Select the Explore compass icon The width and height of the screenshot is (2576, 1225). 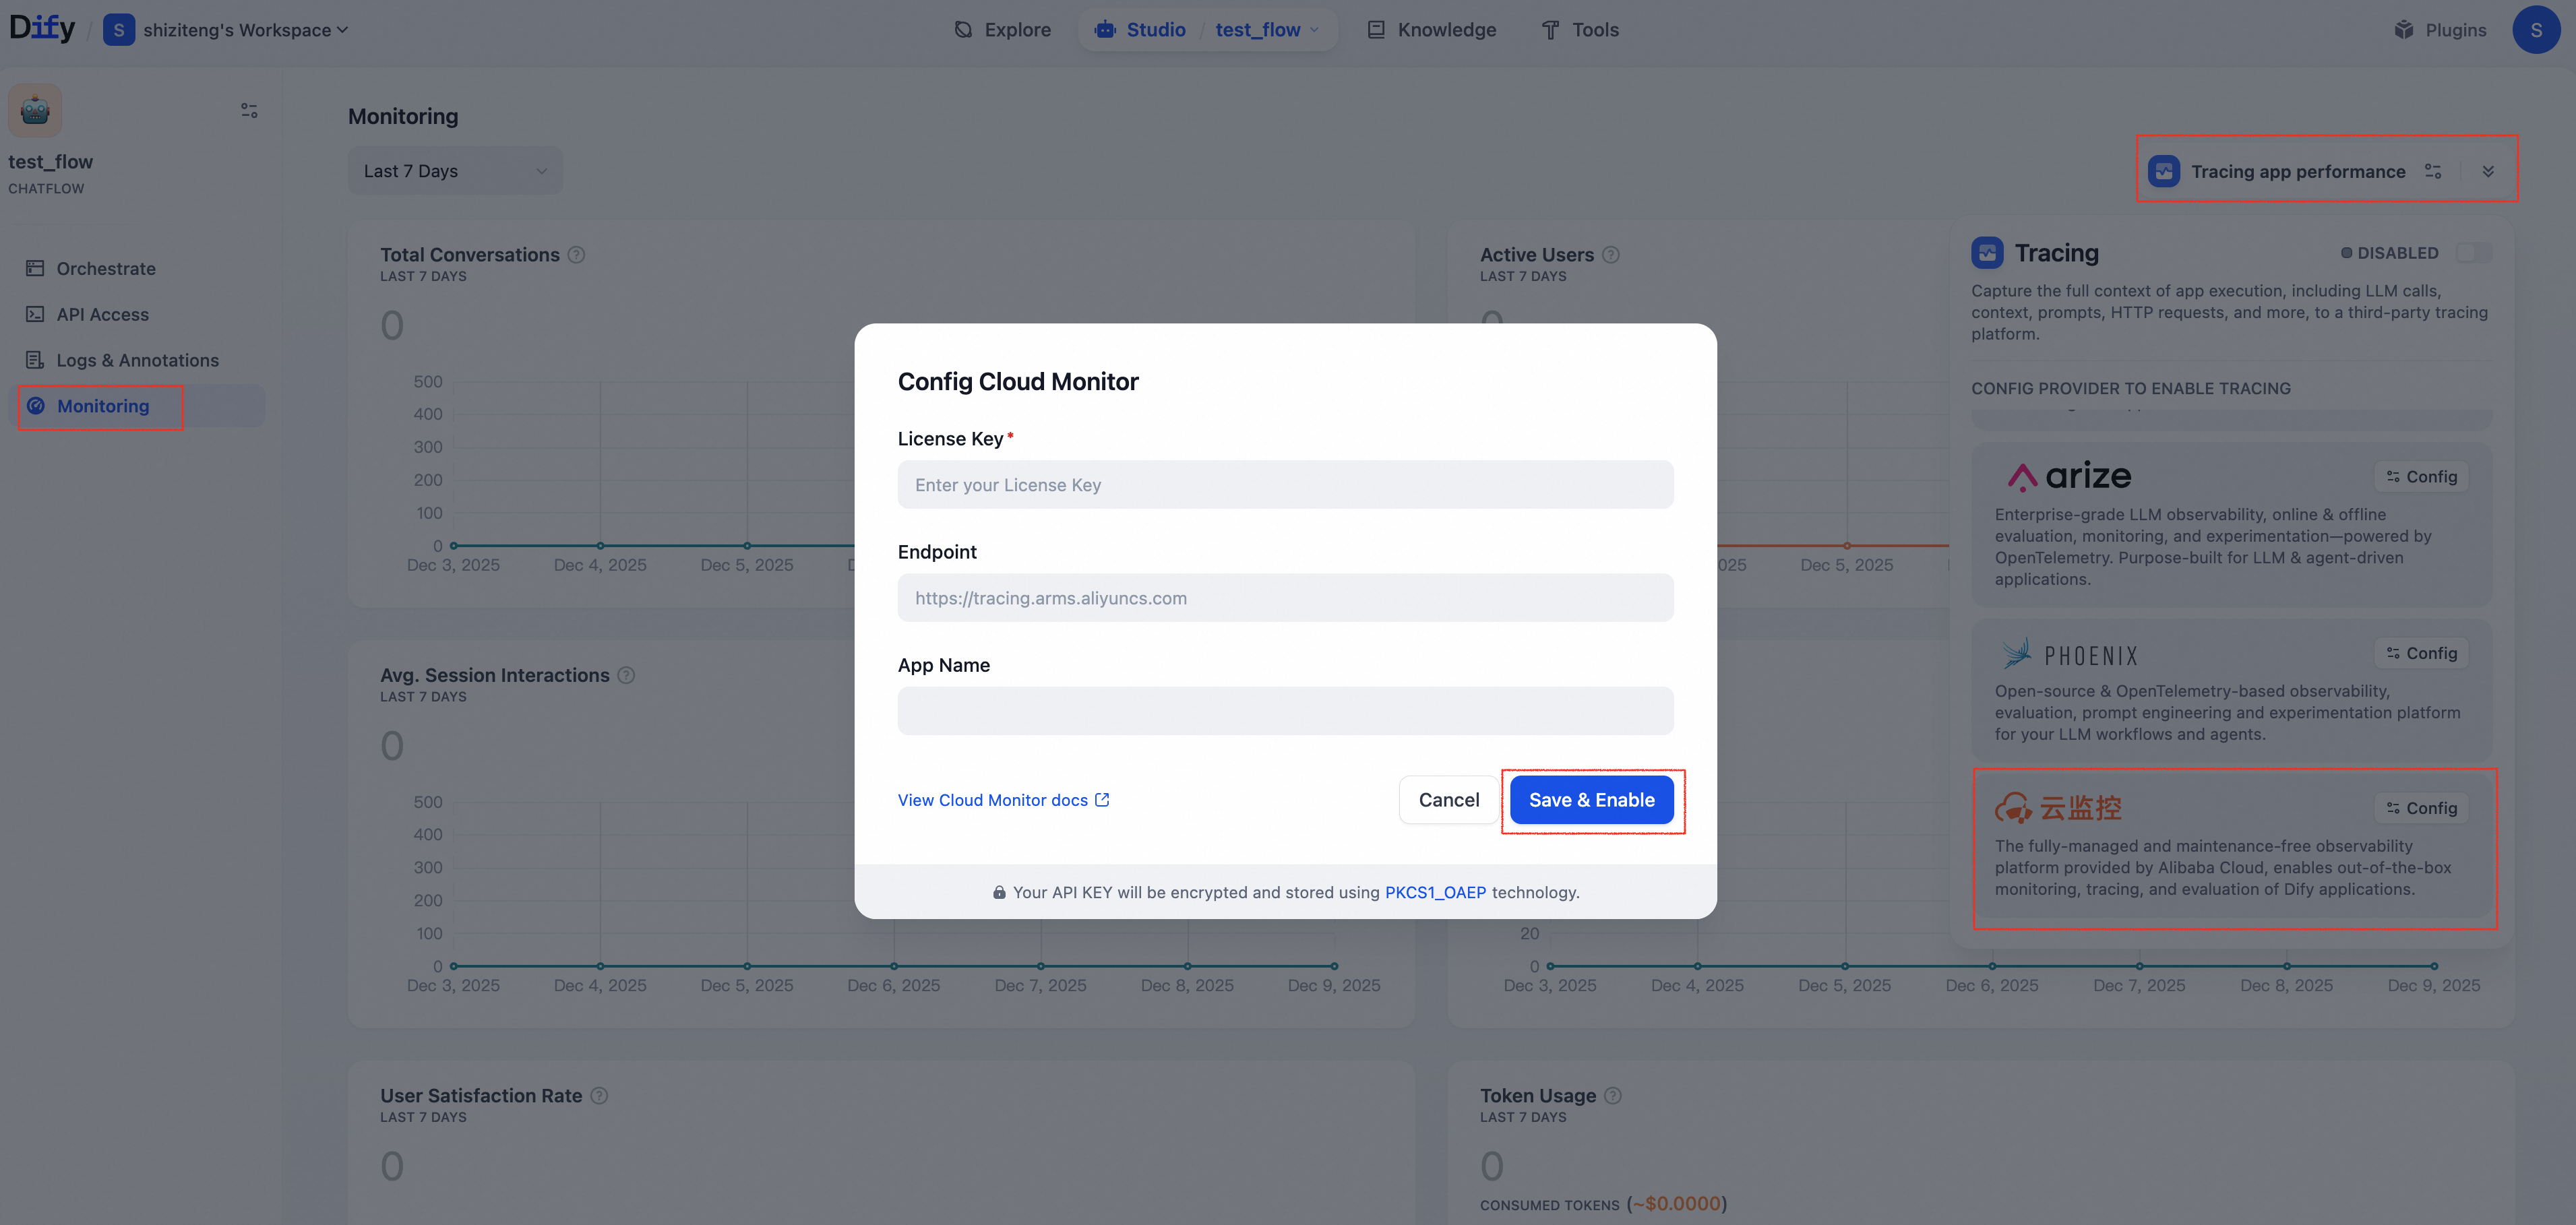963,30
